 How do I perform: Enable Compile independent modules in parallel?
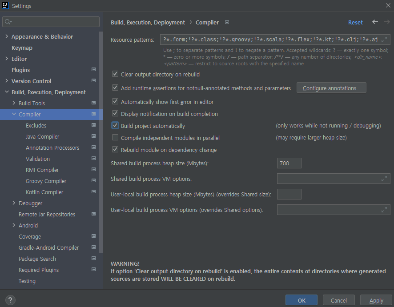115,137
